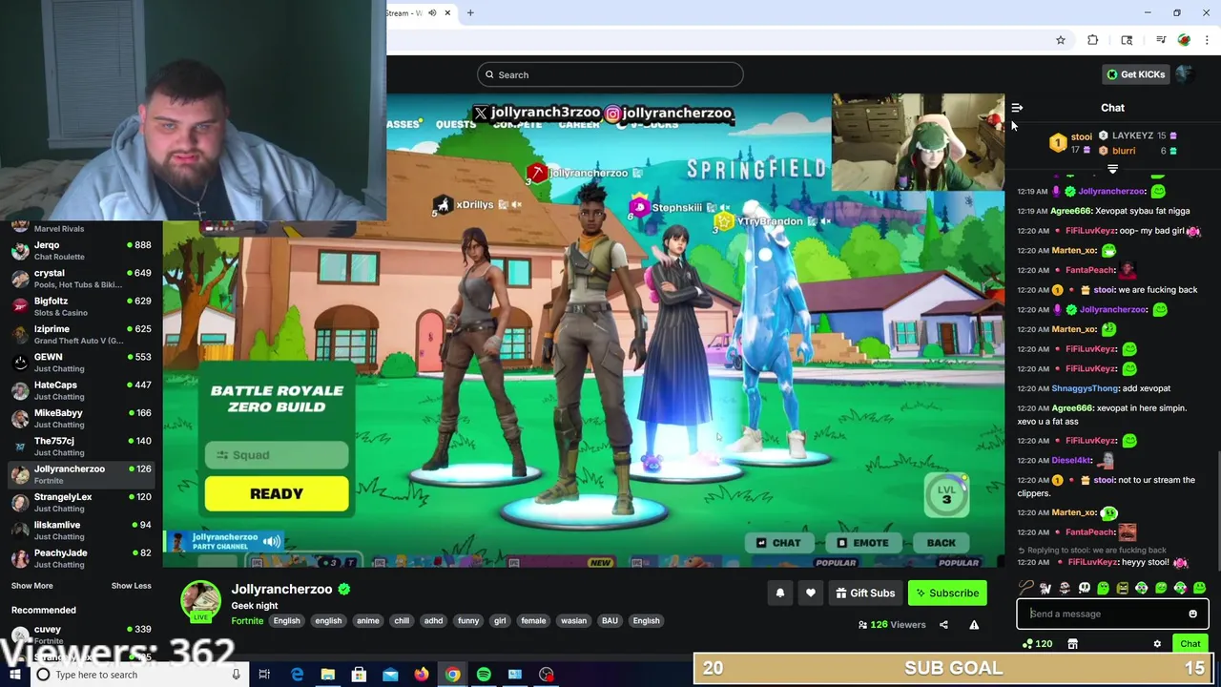Viewport: 1221px width, 687px height.
Task: Open the Kick user avatar menu
Action: tap(1186, 74)
